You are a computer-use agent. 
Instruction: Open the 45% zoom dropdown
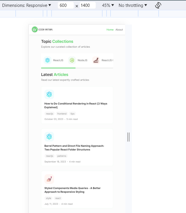(x=108, y=5)
